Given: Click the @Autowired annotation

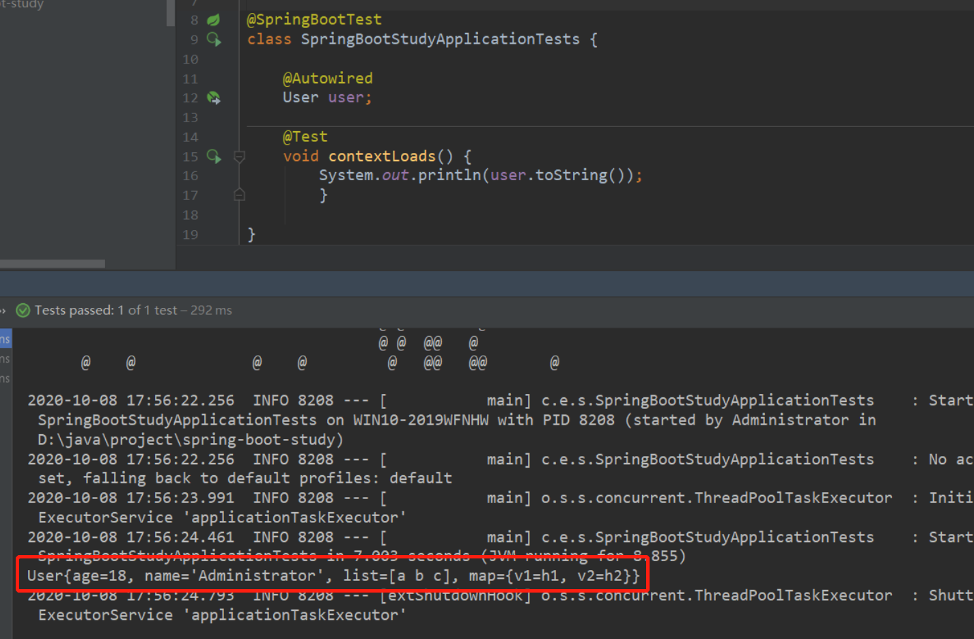Looking at the screenshot, I should tap(328, 79).
